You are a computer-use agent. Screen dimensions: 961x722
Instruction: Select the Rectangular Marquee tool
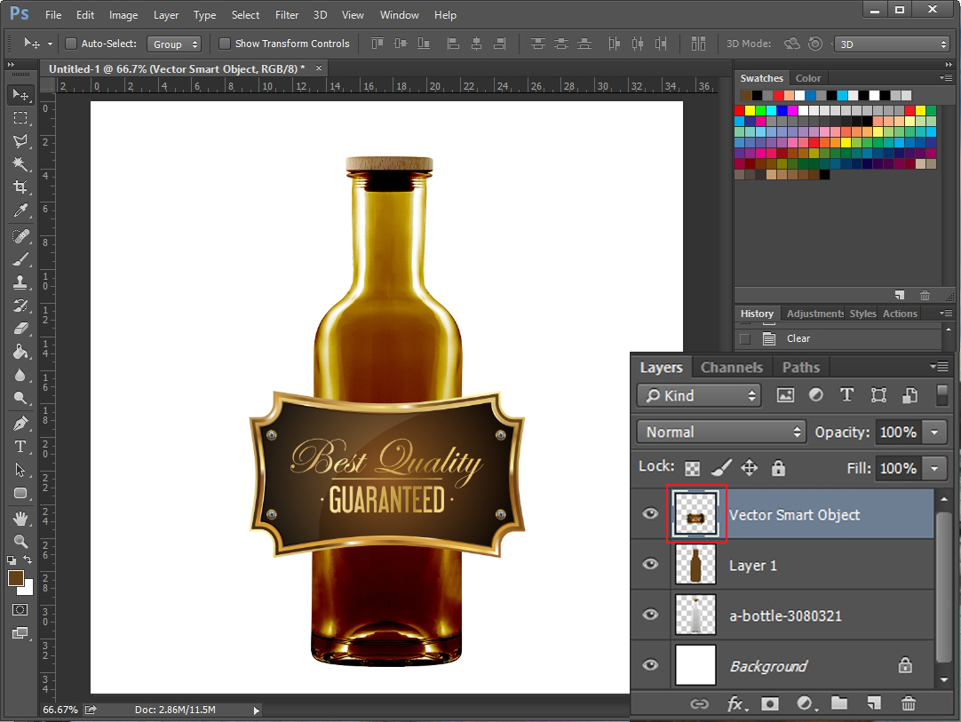20,118
